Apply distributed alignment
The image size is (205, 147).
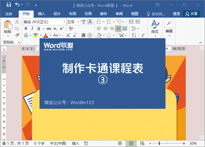[125, 29]
